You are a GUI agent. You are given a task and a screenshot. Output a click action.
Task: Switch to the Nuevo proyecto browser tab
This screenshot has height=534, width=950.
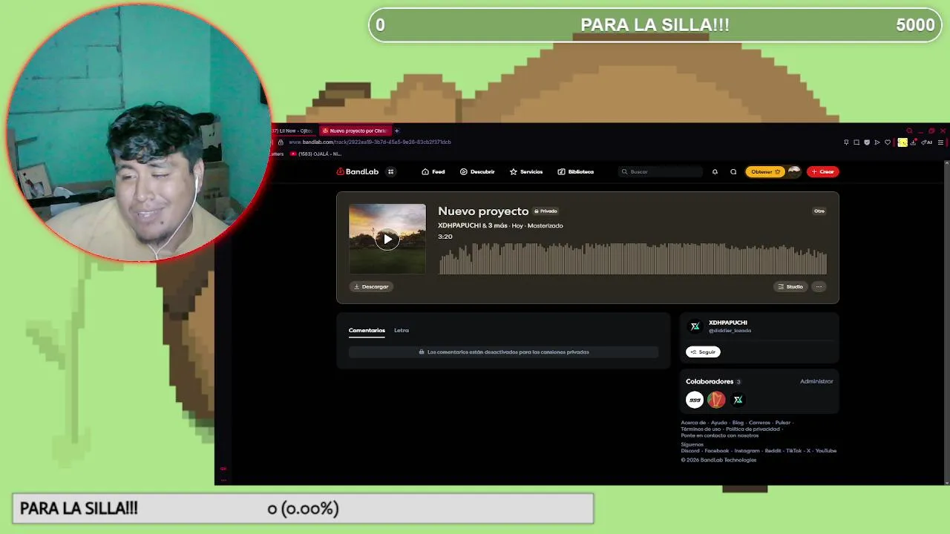[355, 131]
